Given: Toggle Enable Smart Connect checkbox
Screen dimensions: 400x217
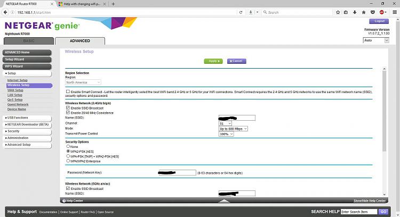Looking at the screenshot, I should 68,91.
